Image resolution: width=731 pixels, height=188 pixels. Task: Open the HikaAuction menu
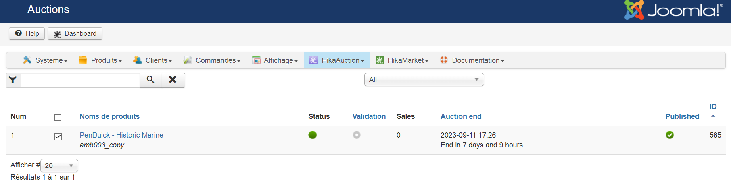337,60
